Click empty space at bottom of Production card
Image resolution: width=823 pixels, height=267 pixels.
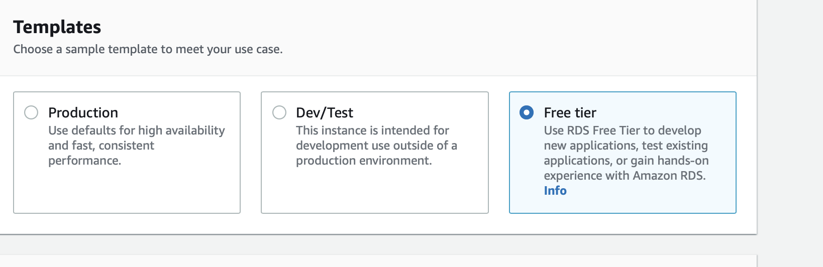127,193
